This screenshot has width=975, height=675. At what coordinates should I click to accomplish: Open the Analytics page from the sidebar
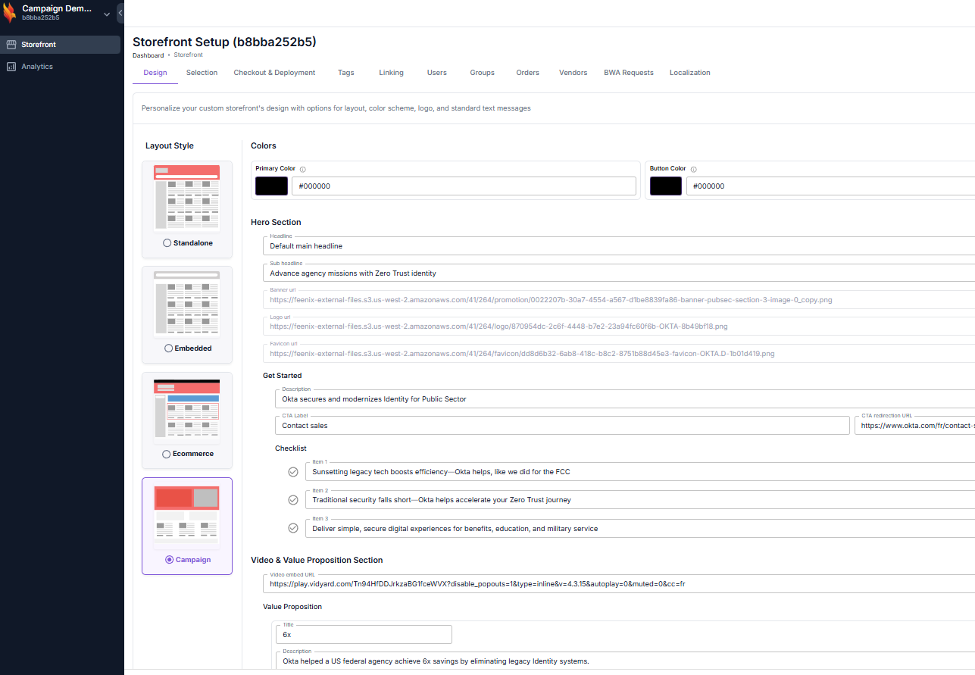[x=37, y=67]
